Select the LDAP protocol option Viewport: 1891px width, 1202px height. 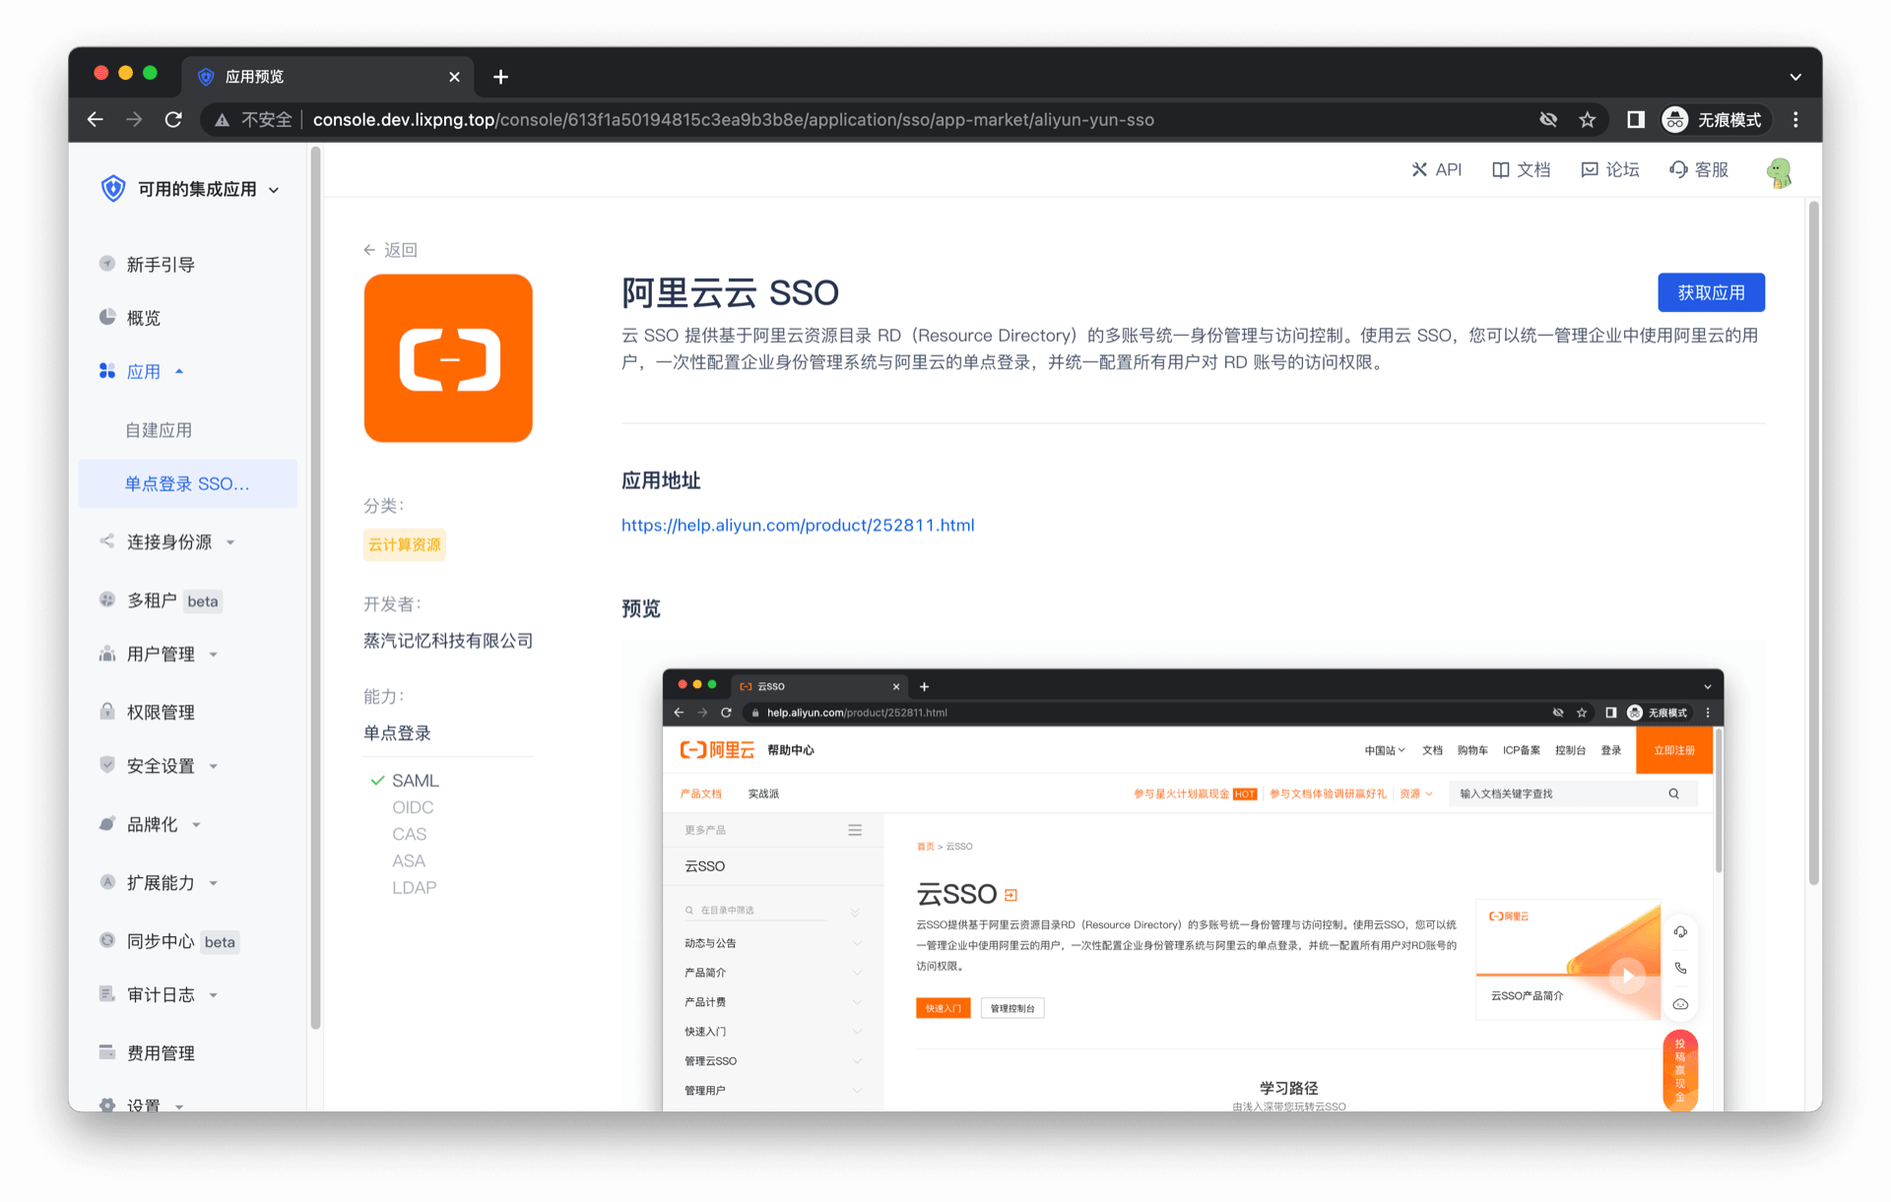click(414, 888)
